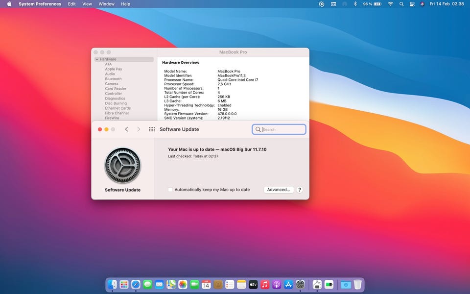
Task: Click the help question mark button
Action: pyautogui.click(x=300, y=190)
